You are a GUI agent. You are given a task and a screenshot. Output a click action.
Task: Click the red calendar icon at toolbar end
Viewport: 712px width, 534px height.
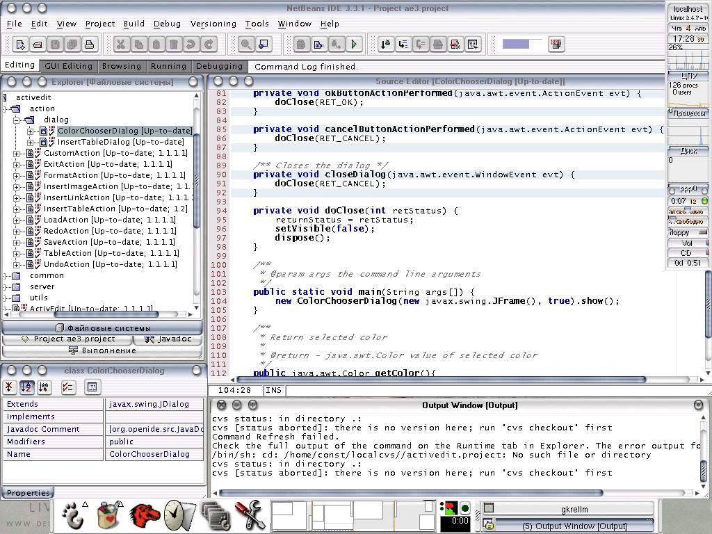coord(556,44)
